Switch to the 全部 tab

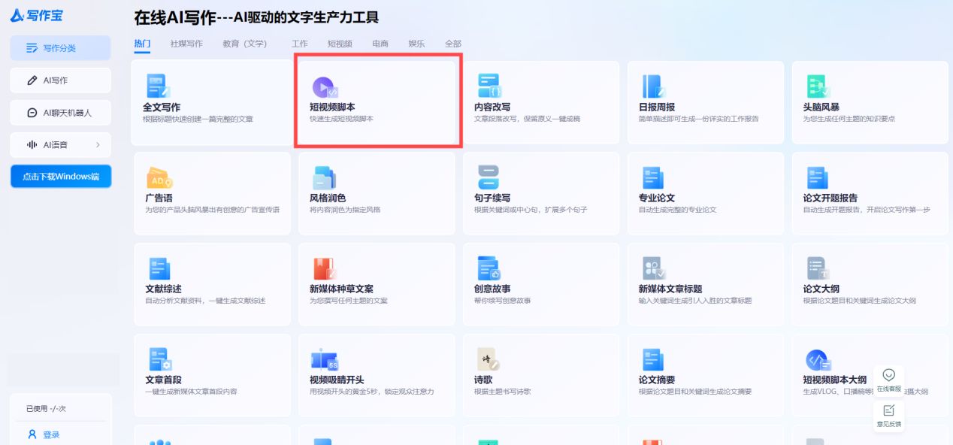[x=453, y=44]
